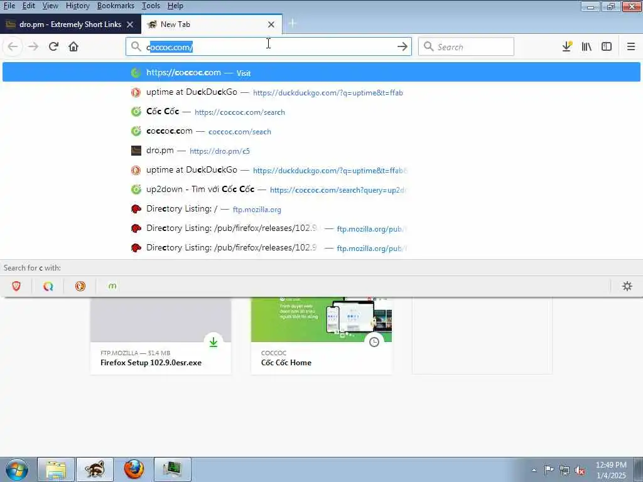Open the Bookmarks menu
Screen dimensions: 643x482
[116, 6]
